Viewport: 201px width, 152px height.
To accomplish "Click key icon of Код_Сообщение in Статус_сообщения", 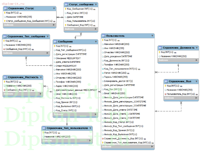I will pos(66,9).
